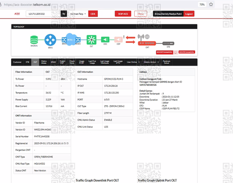Open the No Inet/Telp search type dropdown
Image resolution: width=233 pixels, height=183 pixels.
coord(78,14)
